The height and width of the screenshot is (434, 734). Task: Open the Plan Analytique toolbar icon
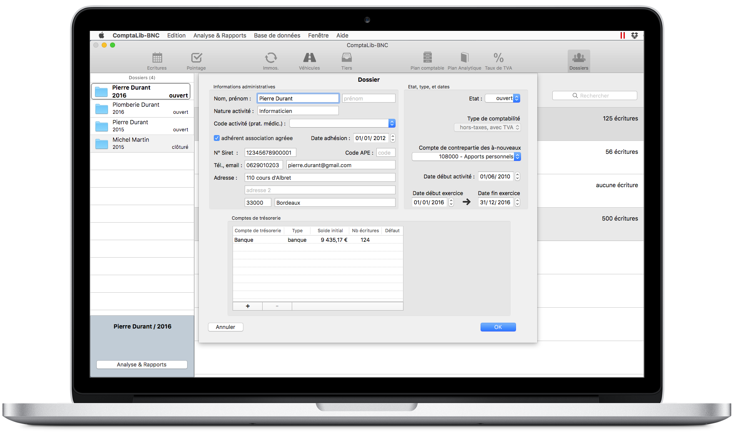(464, 61)
